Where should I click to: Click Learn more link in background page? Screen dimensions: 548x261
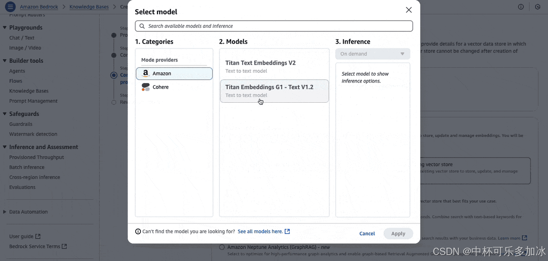coord(509,238)
